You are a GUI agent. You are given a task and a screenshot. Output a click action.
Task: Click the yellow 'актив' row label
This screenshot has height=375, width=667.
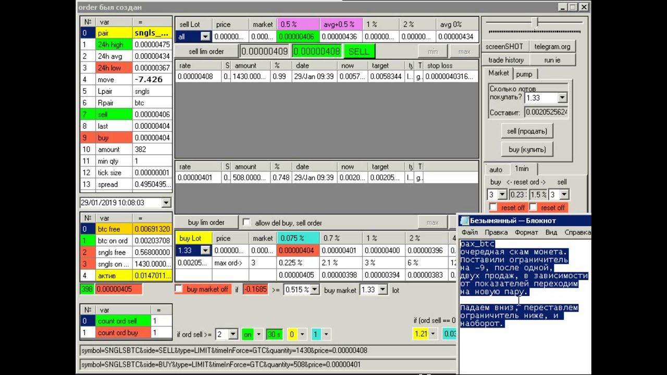(114, 276)
